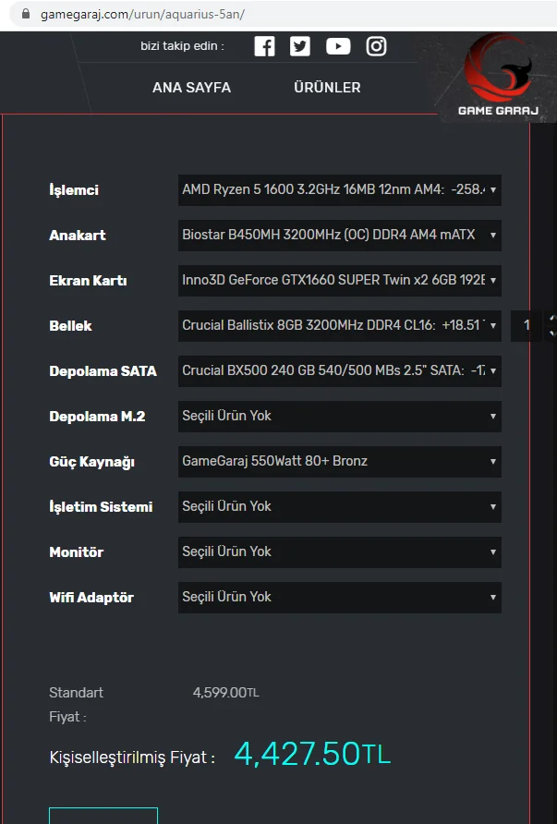Go to ANA SAYFA menu item
This screenshot has height=824, width=557.
click(191, 88)
